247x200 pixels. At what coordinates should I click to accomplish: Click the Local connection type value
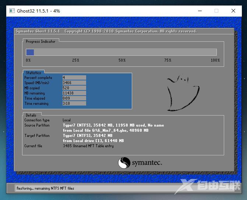click(x=67, y=120)
